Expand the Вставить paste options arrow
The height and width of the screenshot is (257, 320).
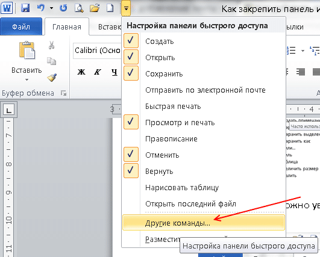27,79
